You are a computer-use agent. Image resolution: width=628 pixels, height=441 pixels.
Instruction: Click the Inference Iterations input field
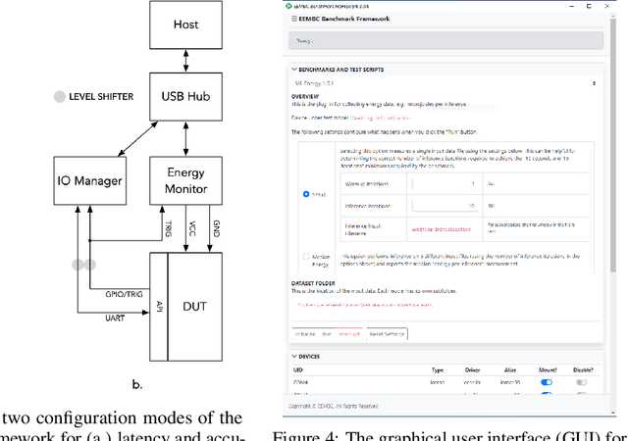(x=444, y=205)
